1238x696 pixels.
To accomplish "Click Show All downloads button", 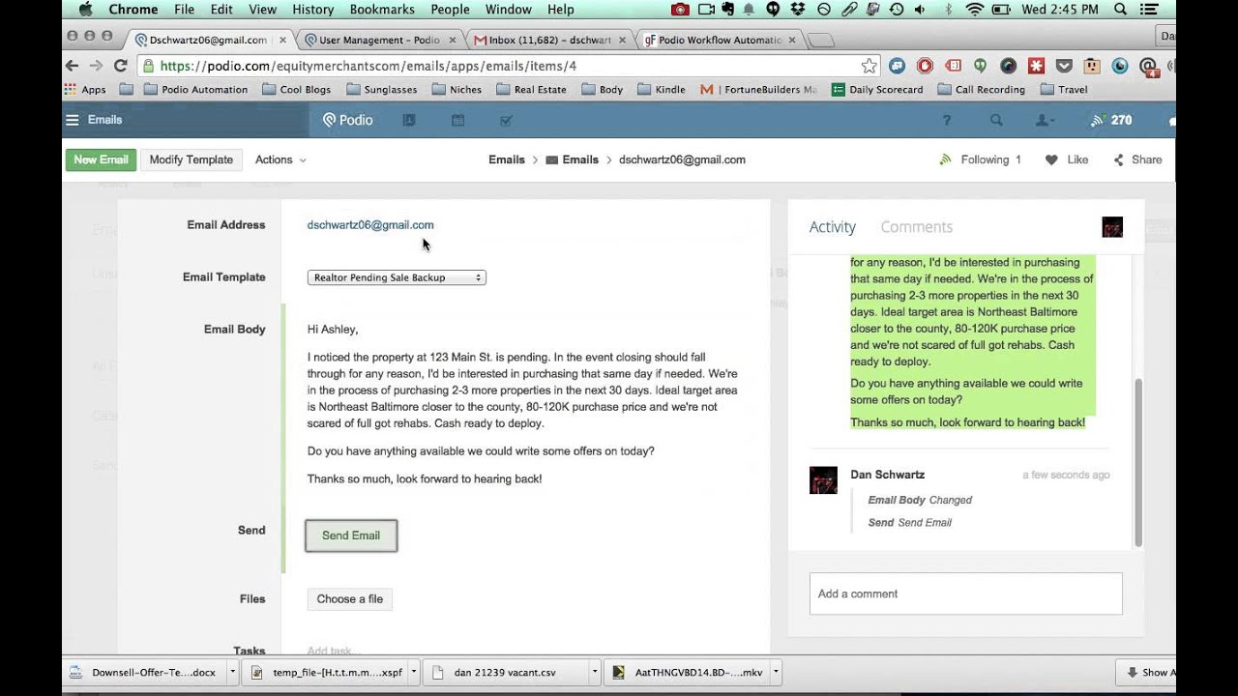I will coord(1146,672).
